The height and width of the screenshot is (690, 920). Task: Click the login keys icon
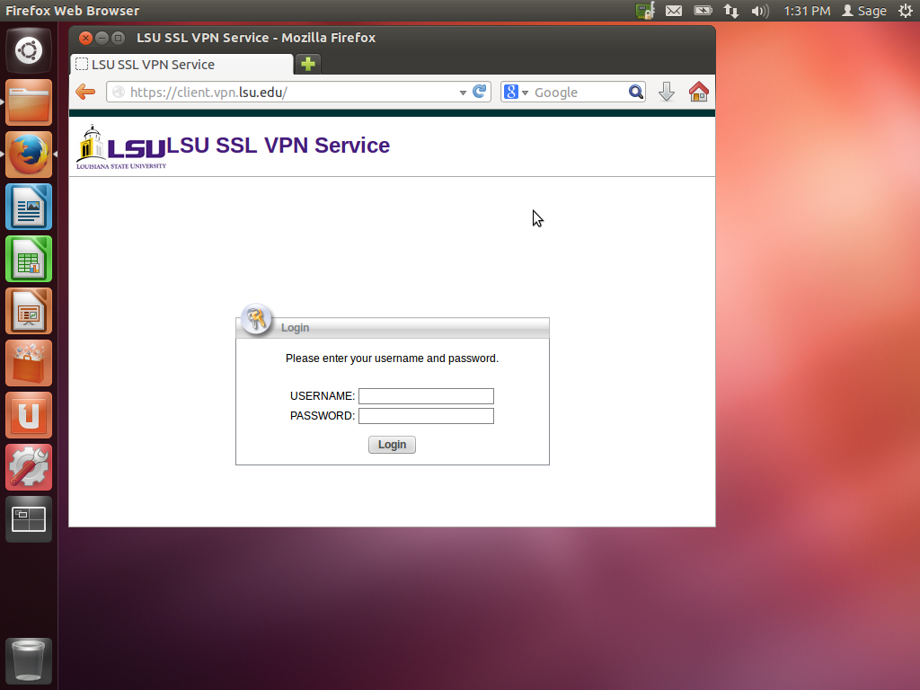[x=256, y=319]
